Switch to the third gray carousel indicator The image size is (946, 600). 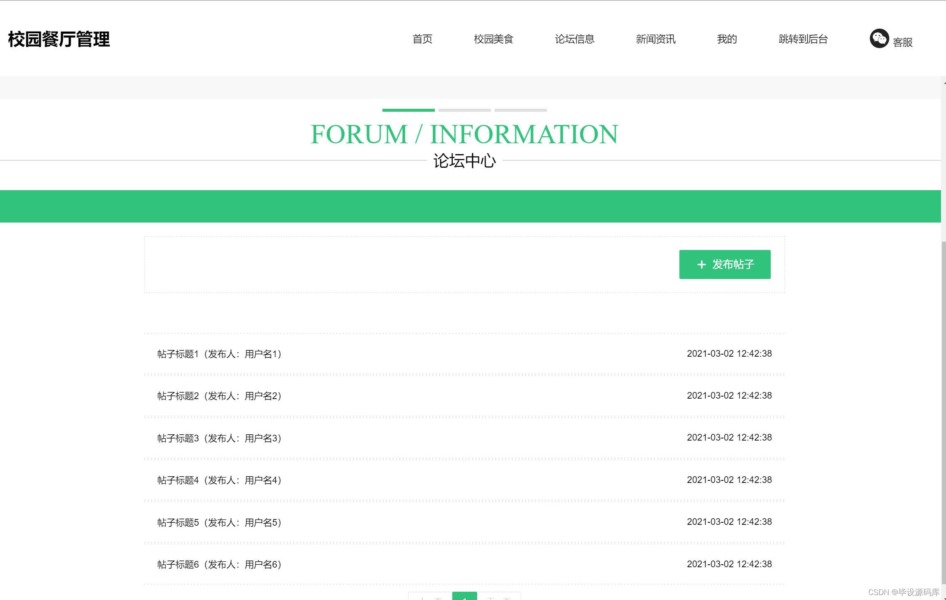(x=520, y=110)
